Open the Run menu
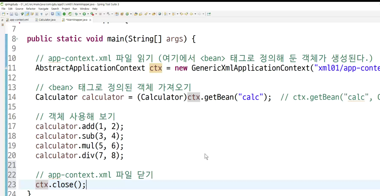 [x=75, y=9]
